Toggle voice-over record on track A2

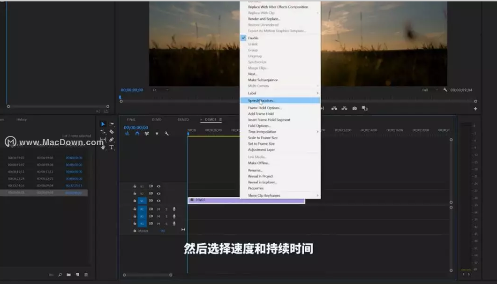[x=174, y=217]
